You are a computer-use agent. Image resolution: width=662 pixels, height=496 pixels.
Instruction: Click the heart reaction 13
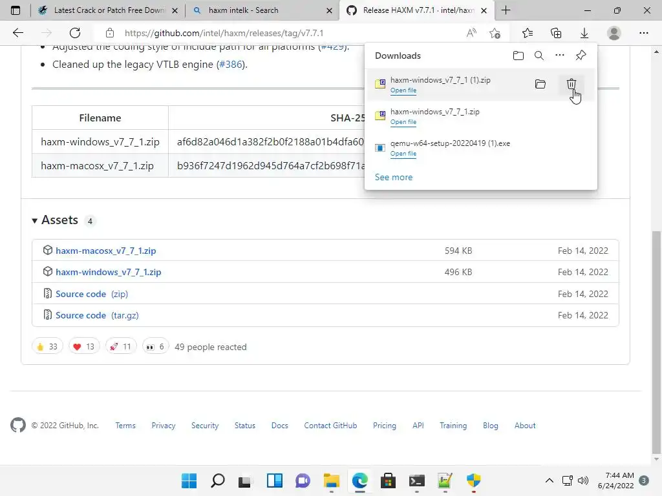[84, 347]
